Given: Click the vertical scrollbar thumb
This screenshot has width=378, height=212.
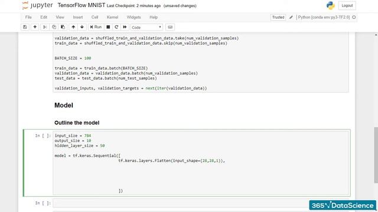Looking at the screenshot, I should (x=376, y=155).
